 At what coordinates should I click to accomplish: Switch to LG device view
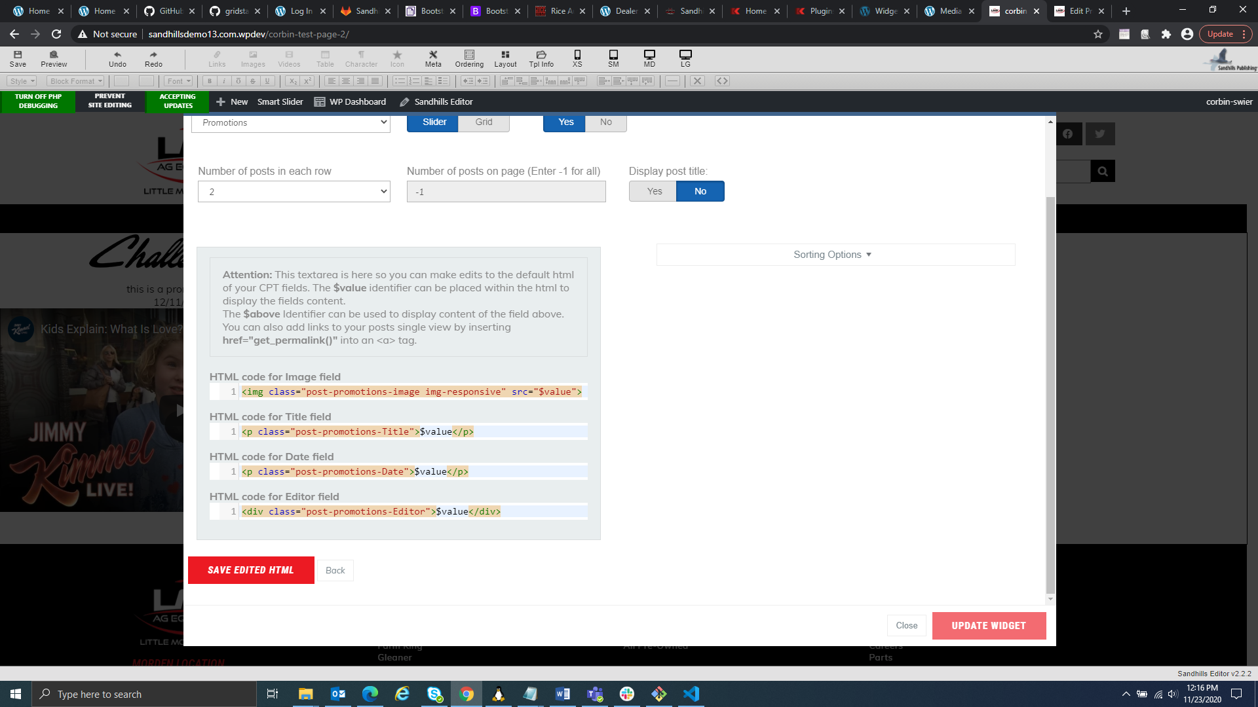click(685, 58)
